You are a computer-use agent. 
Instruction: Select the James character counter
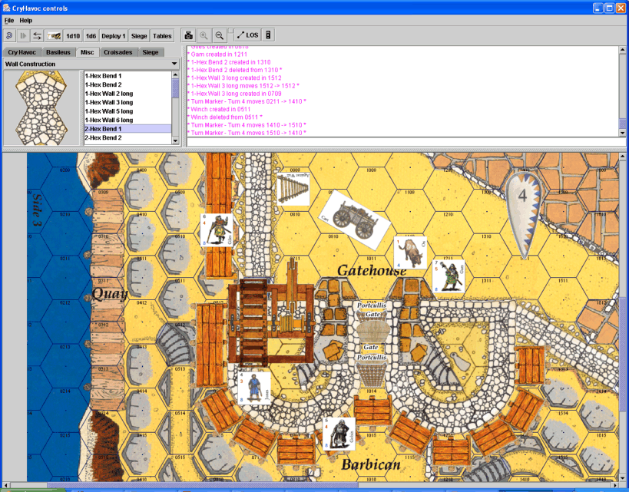[254, 388]
